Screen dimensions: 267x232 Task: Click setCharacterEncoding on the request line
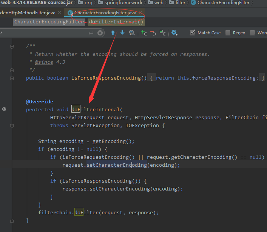coord(117,165)
